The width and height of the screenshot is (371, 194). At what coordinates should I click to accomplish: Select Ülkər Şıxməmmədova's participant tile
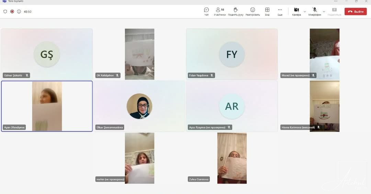click(139, 106)
